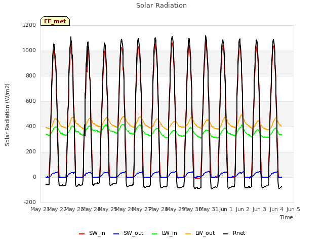Click the green LW_in legend swatch

(155, 234)
